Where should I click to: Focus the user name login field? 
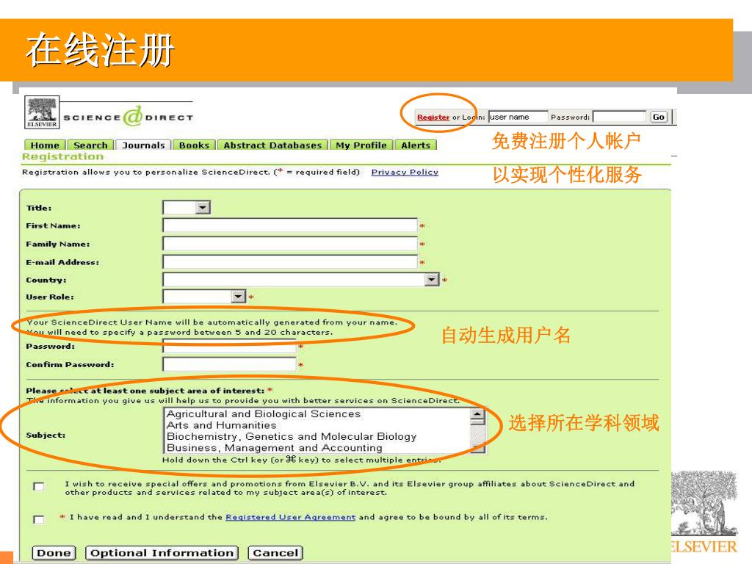(x=518, y=117)
